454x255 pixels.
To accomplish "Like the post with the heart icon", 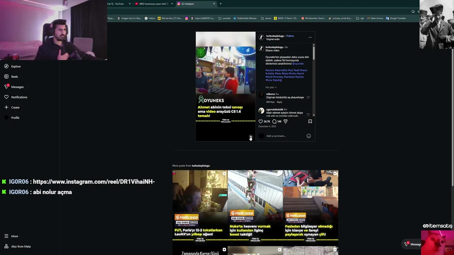I will (261, 121).
